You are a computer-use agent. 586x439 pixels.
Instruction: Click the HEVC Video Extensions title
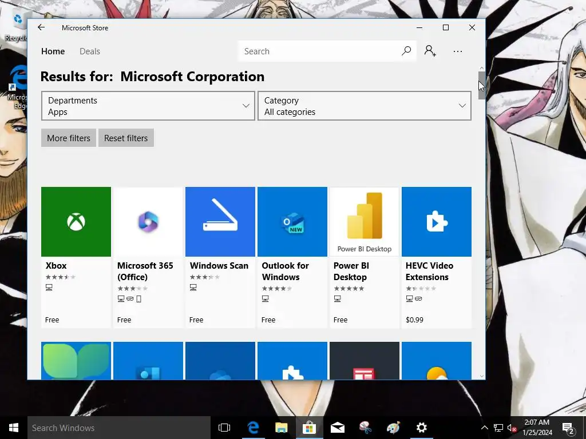click(x=429, y=272)
